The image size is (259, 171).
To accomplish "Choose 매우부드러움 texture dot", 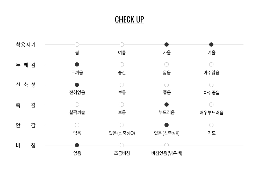I will pyautogui.click(x=211, y=105).
